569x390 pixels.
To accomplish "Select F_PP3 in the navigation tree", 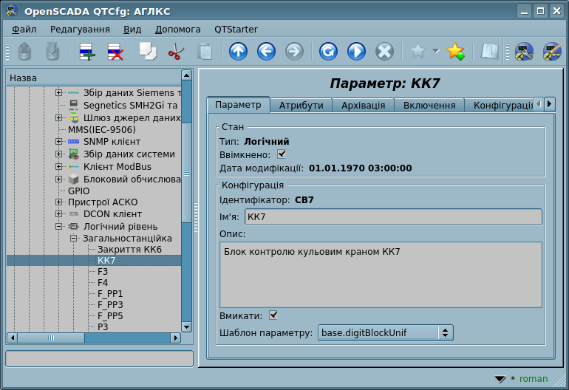I will [x=110, y=304].
